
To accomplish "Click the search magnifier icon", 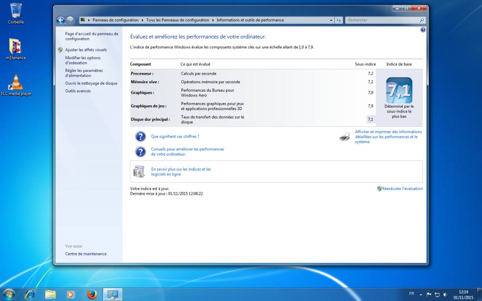I will tap(422, 20).
